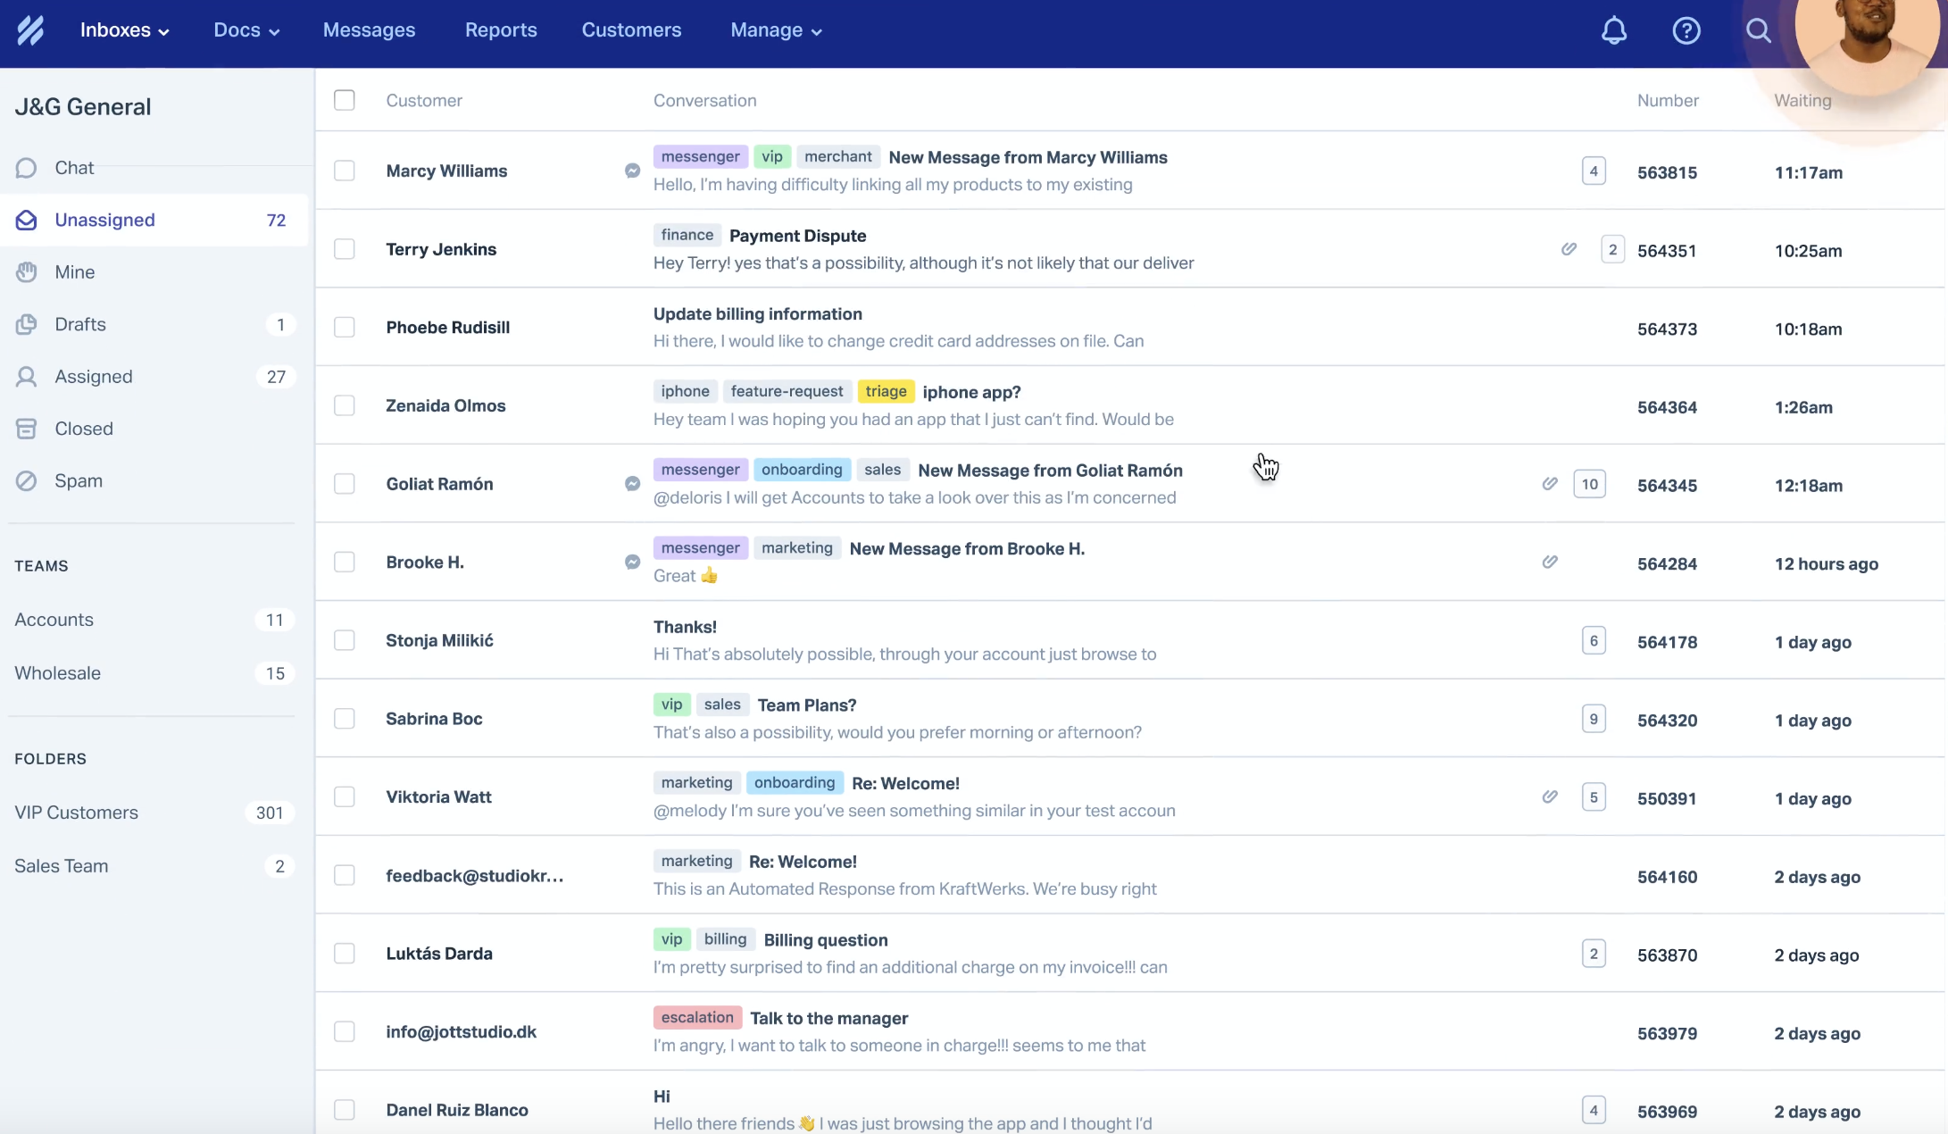This screenshot has height=1134, width=1948.
Task: Open the Payment Dispute conversation
Action: click(797, 236)
